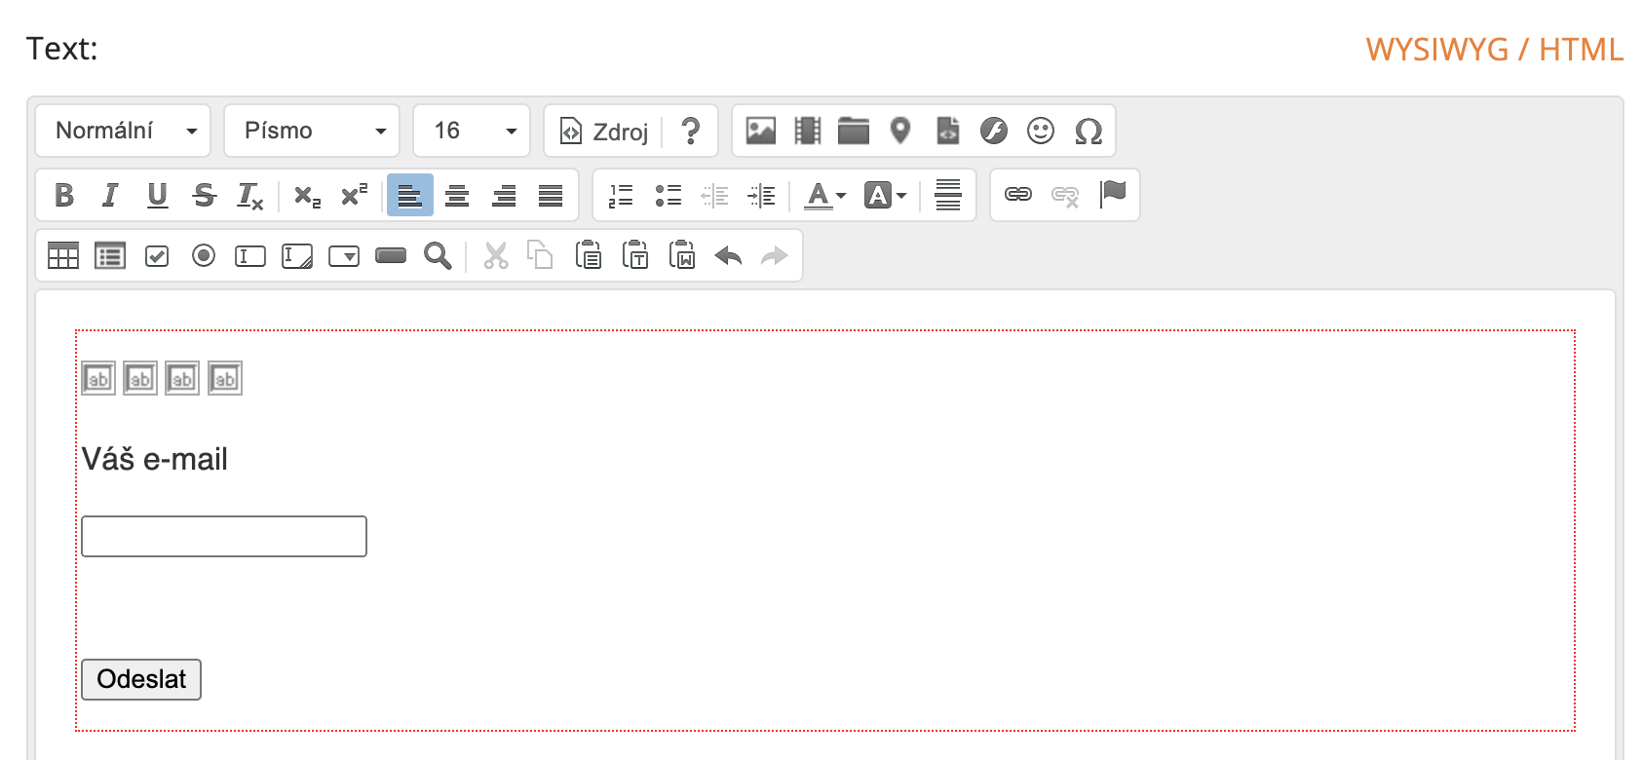Image resolution: width=1643 pixels, height=760 pixels.
Task: Toggle Bold formatting
Action: (64, 195)
